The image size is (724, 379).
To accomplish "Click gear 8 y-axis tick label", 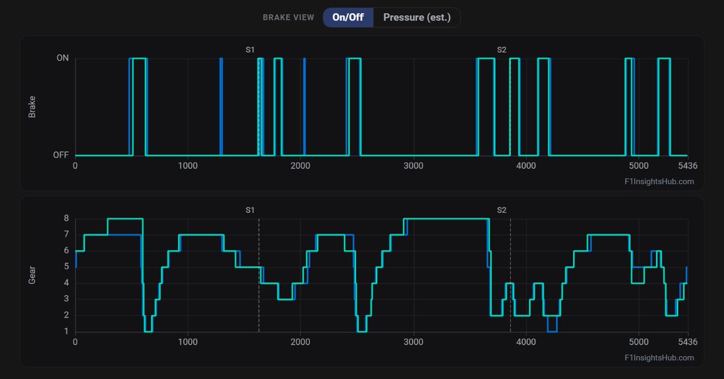I will [66, 218].
